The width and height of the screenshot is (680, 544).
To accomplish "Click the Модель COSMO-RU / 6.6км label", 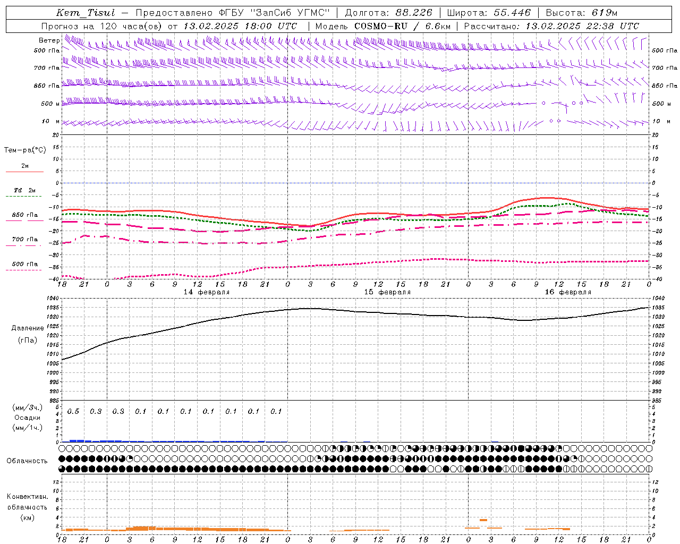I will 382,26.
